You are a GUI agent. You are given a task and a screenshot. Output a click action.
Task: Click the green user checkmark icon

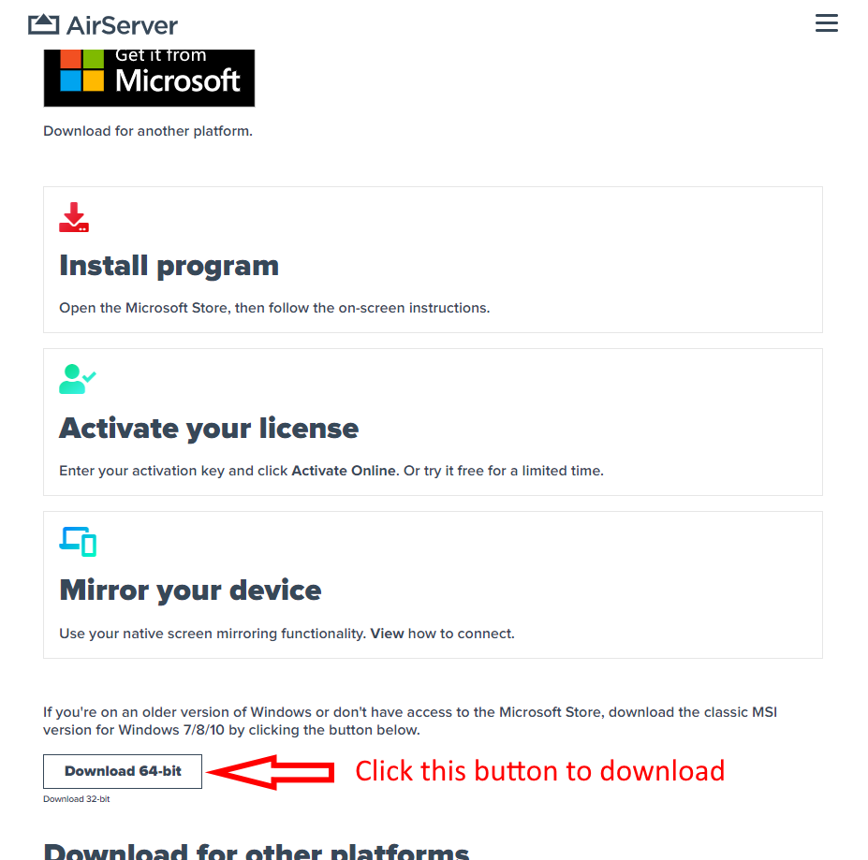78,379
